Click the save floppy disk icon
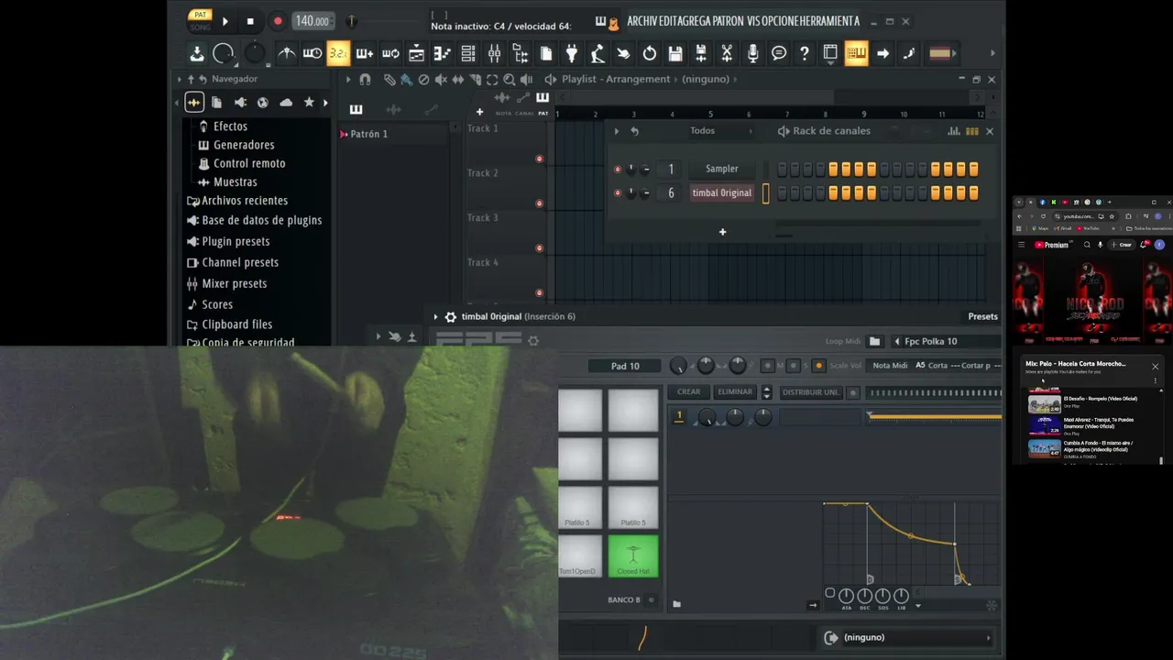 pos(675,53)
